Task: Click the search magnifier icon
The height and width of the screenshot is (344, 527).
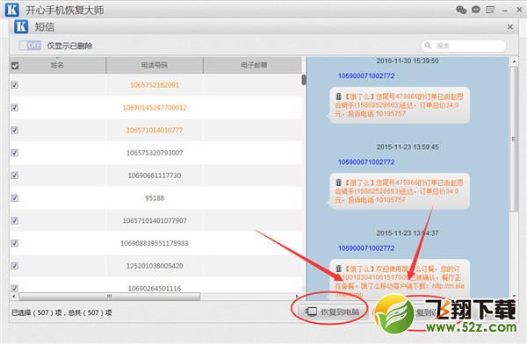Action: pos(428,46)
